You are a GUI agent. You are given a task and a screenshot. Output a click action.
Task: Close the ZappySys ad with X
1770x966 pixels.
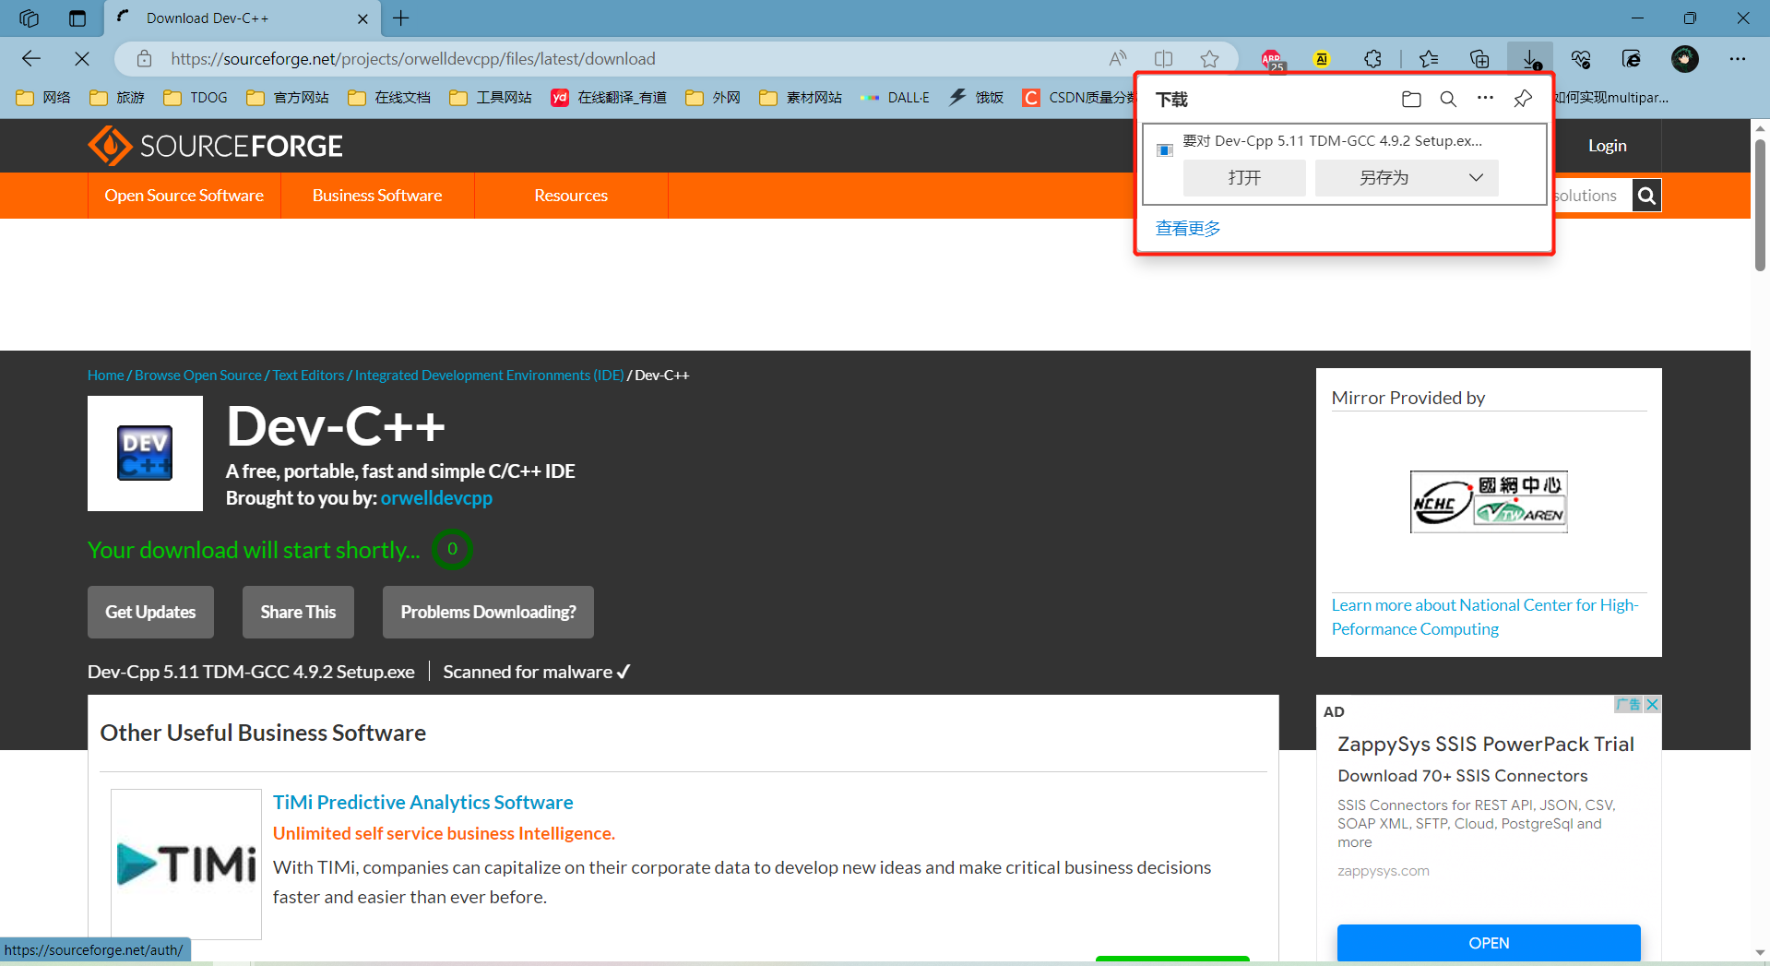coord(1652,704)
